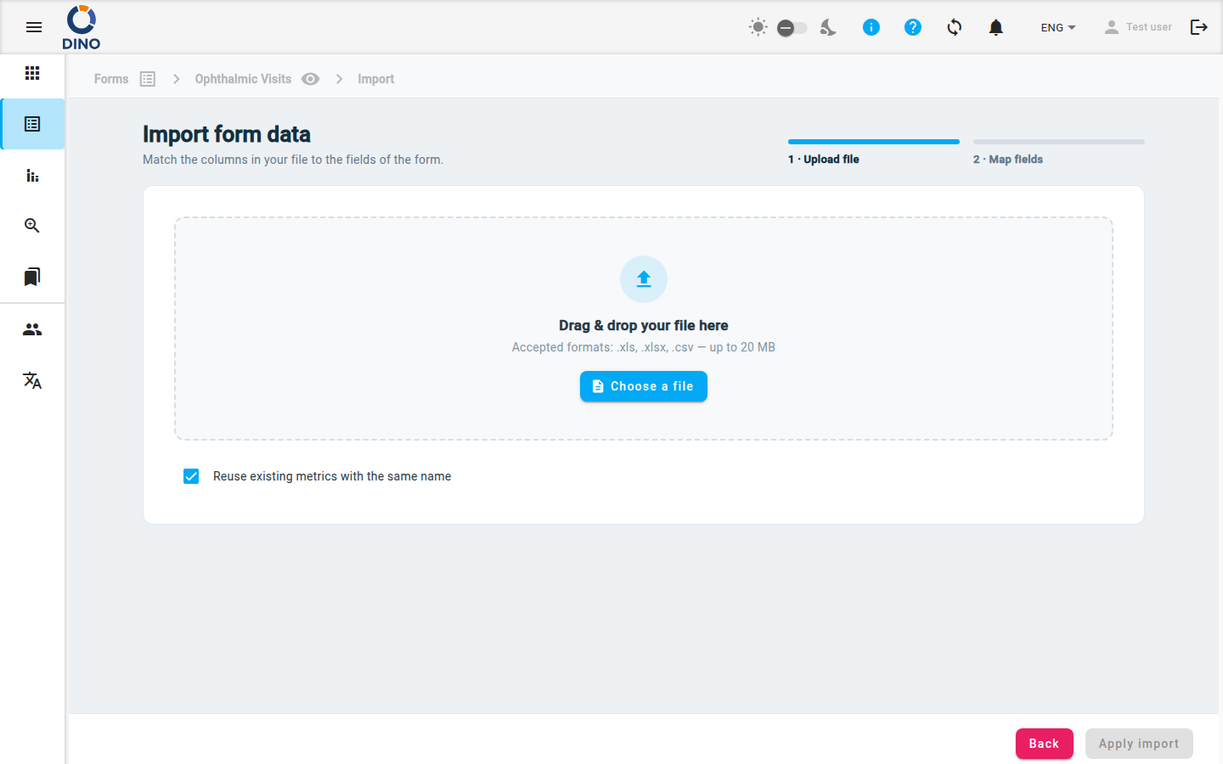1223x764 pixels.
Task: Open the users group sidebar icon
Action: (x=32, y=329)
